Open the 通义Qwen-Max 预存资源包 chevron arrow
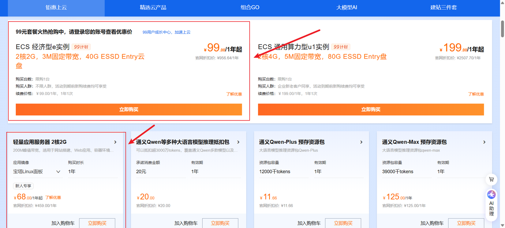 coord(484,142)
